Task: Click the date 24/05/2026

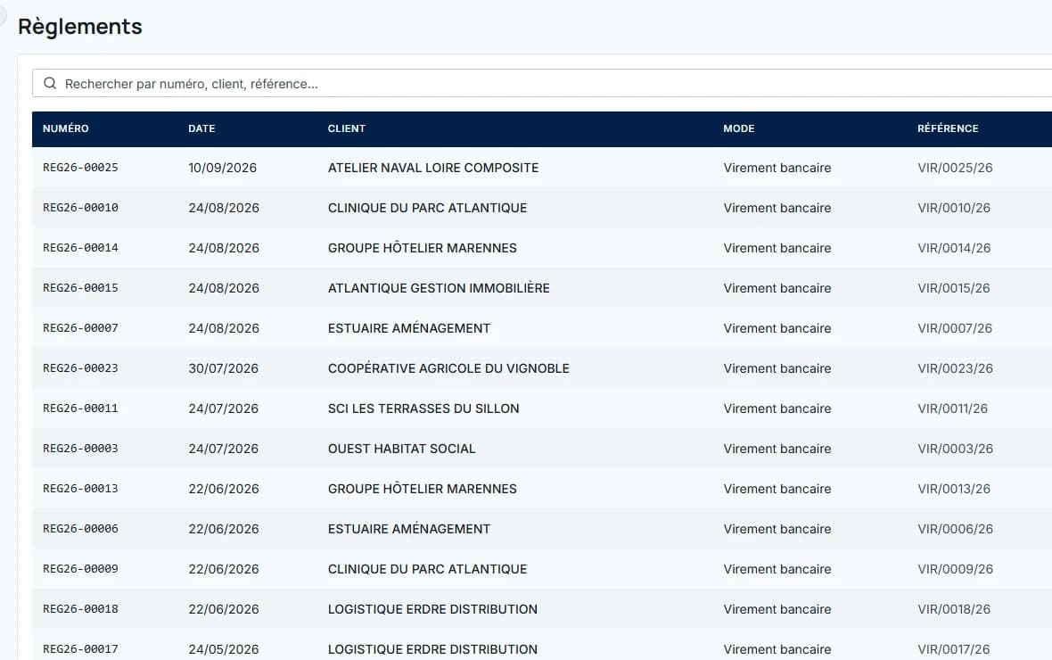Action: pos(224,649)
